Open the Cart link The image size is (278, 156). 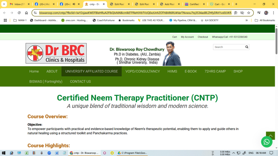click(x=175, y=37)
